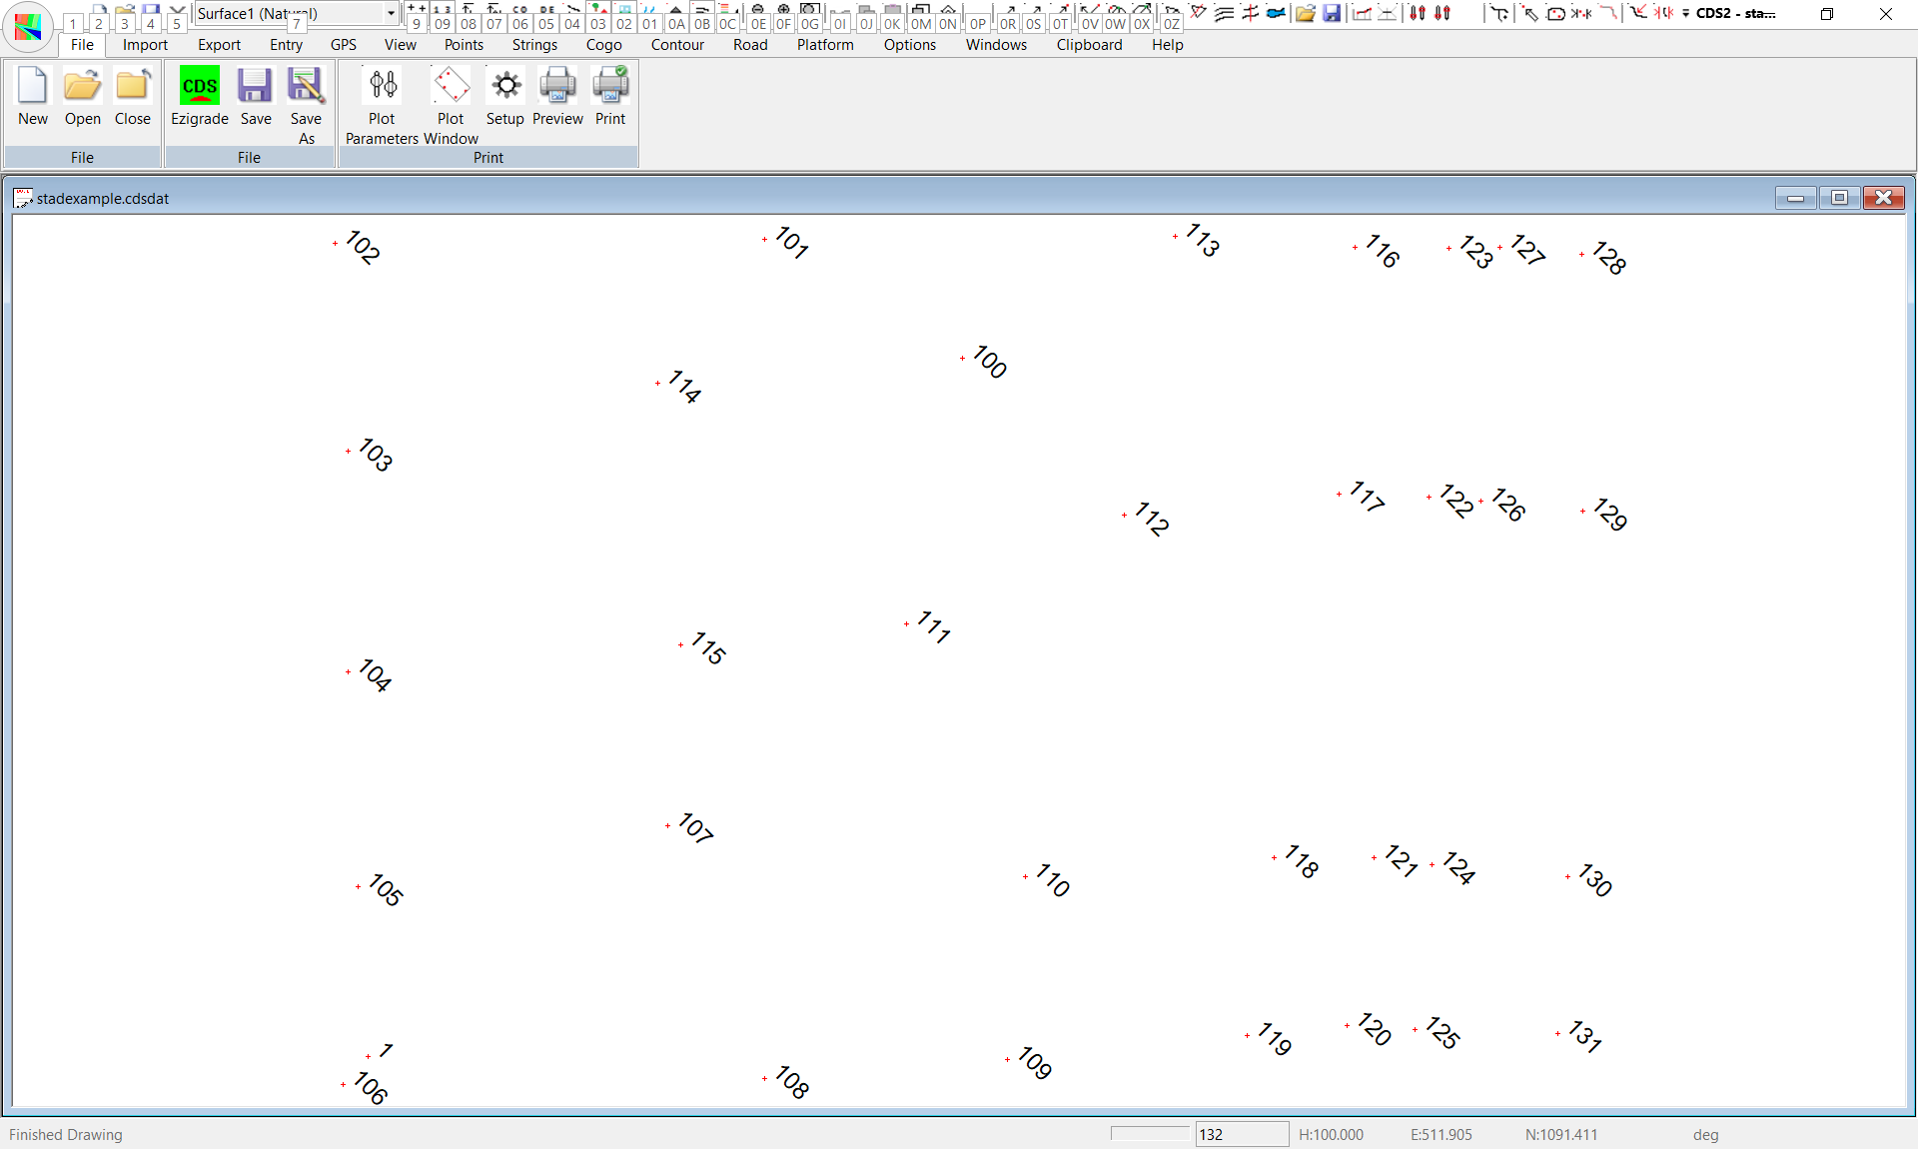The height and width of the screenshot is (1149, 1918).
Task: Expand the Surface1 (Natural) dropdown
Action: coord(391,14)
